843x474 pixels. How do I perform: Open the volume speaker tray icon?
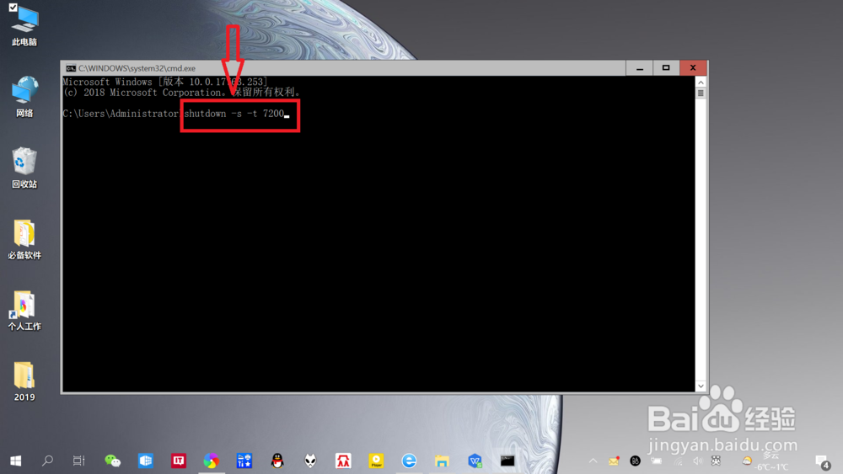697,461
